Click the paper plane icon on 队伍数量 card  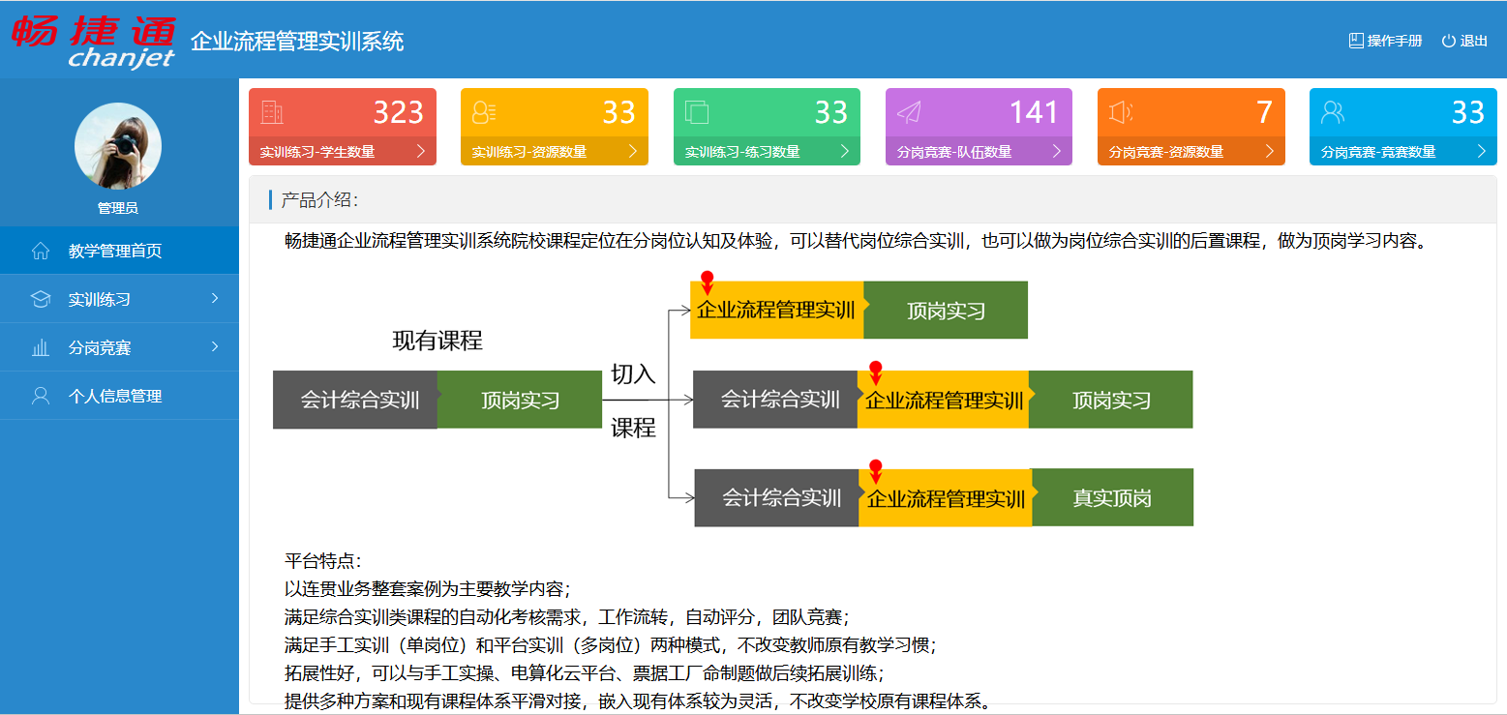tap(909, 113)
